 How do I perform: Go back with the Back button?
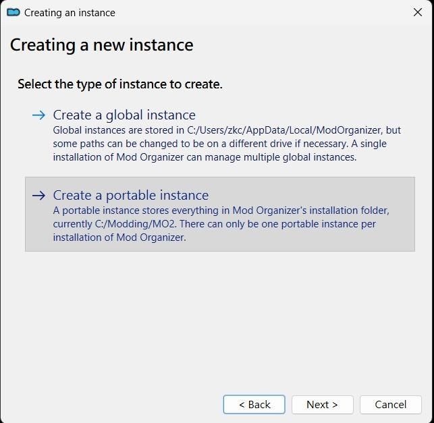click(254, 404)
